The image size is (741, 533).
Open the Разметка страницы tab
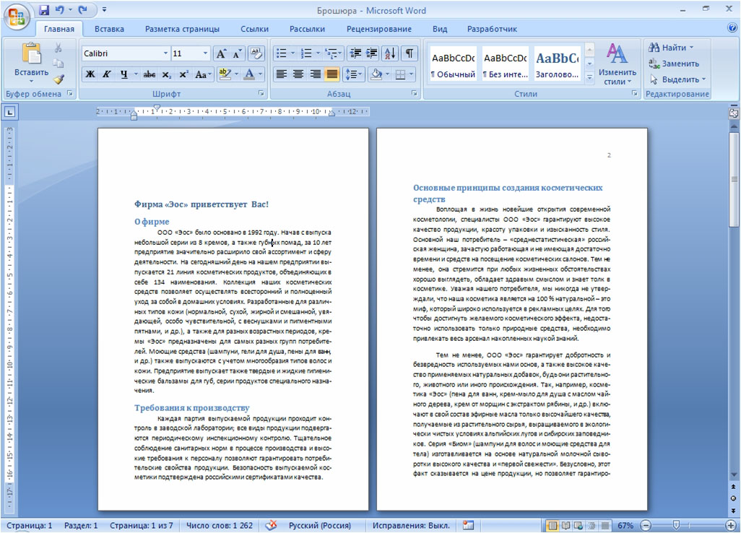(x=182, y=29)
